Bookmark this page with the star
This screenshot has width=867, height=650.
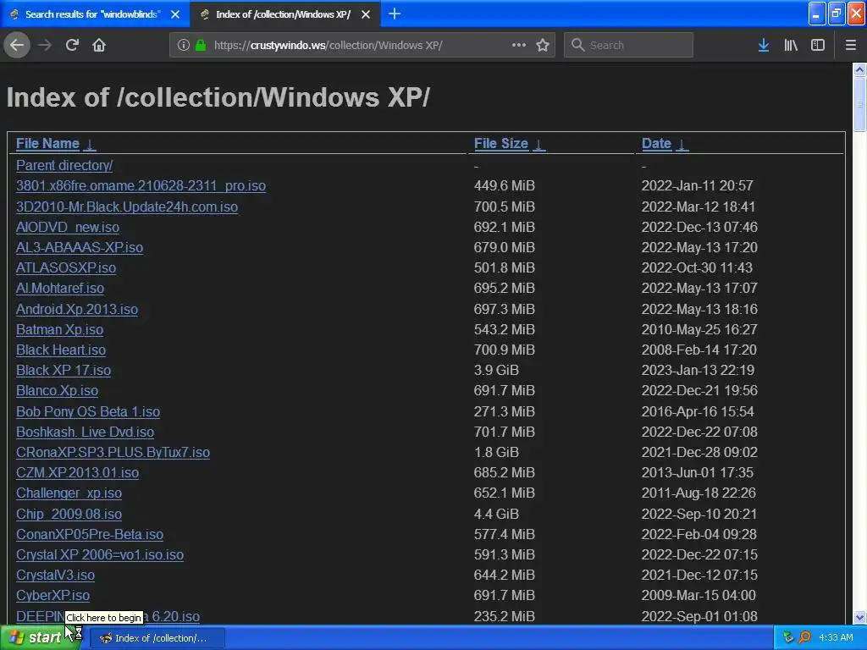[x=543, y=46]
